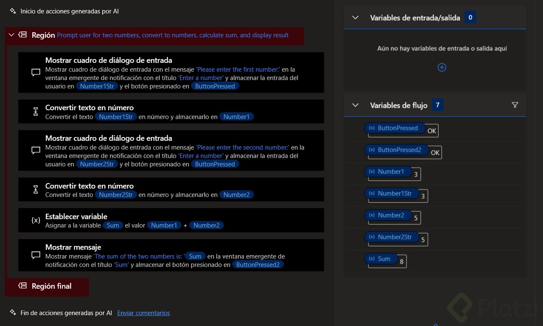543x326 pixels.
Task: Click 'Aún no hay variables de entrada o salida aquí'
Action: tap(442, 49)
